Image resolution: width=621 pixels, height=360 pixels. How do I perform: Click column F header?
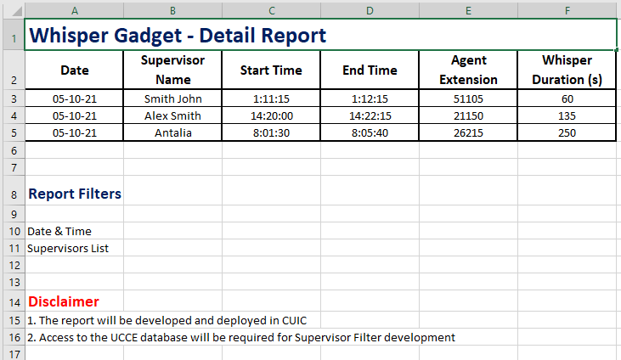tap(567, 10)
